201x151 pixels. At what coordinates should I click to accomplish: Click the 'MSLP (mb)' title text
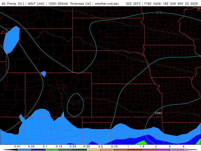[36, 4]
